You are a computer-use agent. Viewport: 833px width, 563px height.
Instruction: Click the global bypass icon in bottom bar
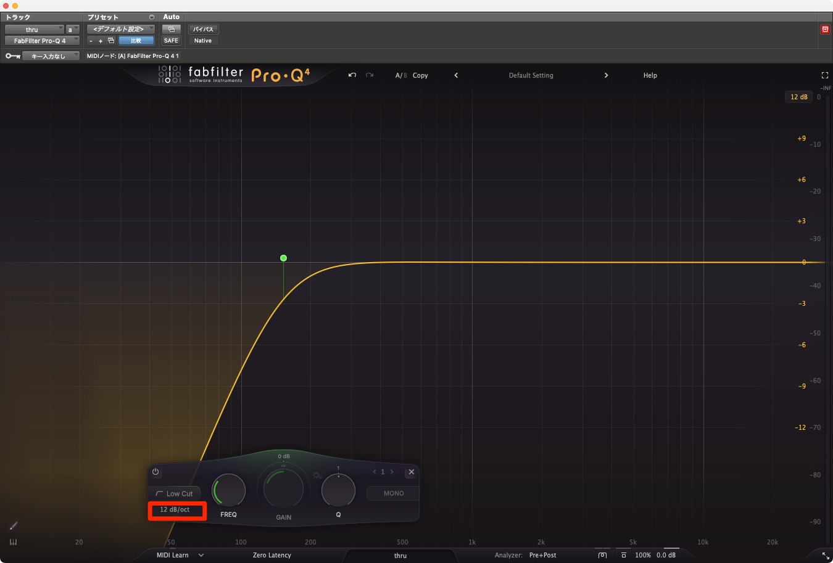[x=624, y=555]
